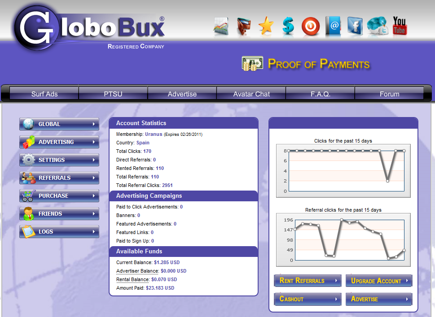This screenshot has width=435, height=317.
Task: Click the shopping cart Purchase icon
Action: pos(29,195)
